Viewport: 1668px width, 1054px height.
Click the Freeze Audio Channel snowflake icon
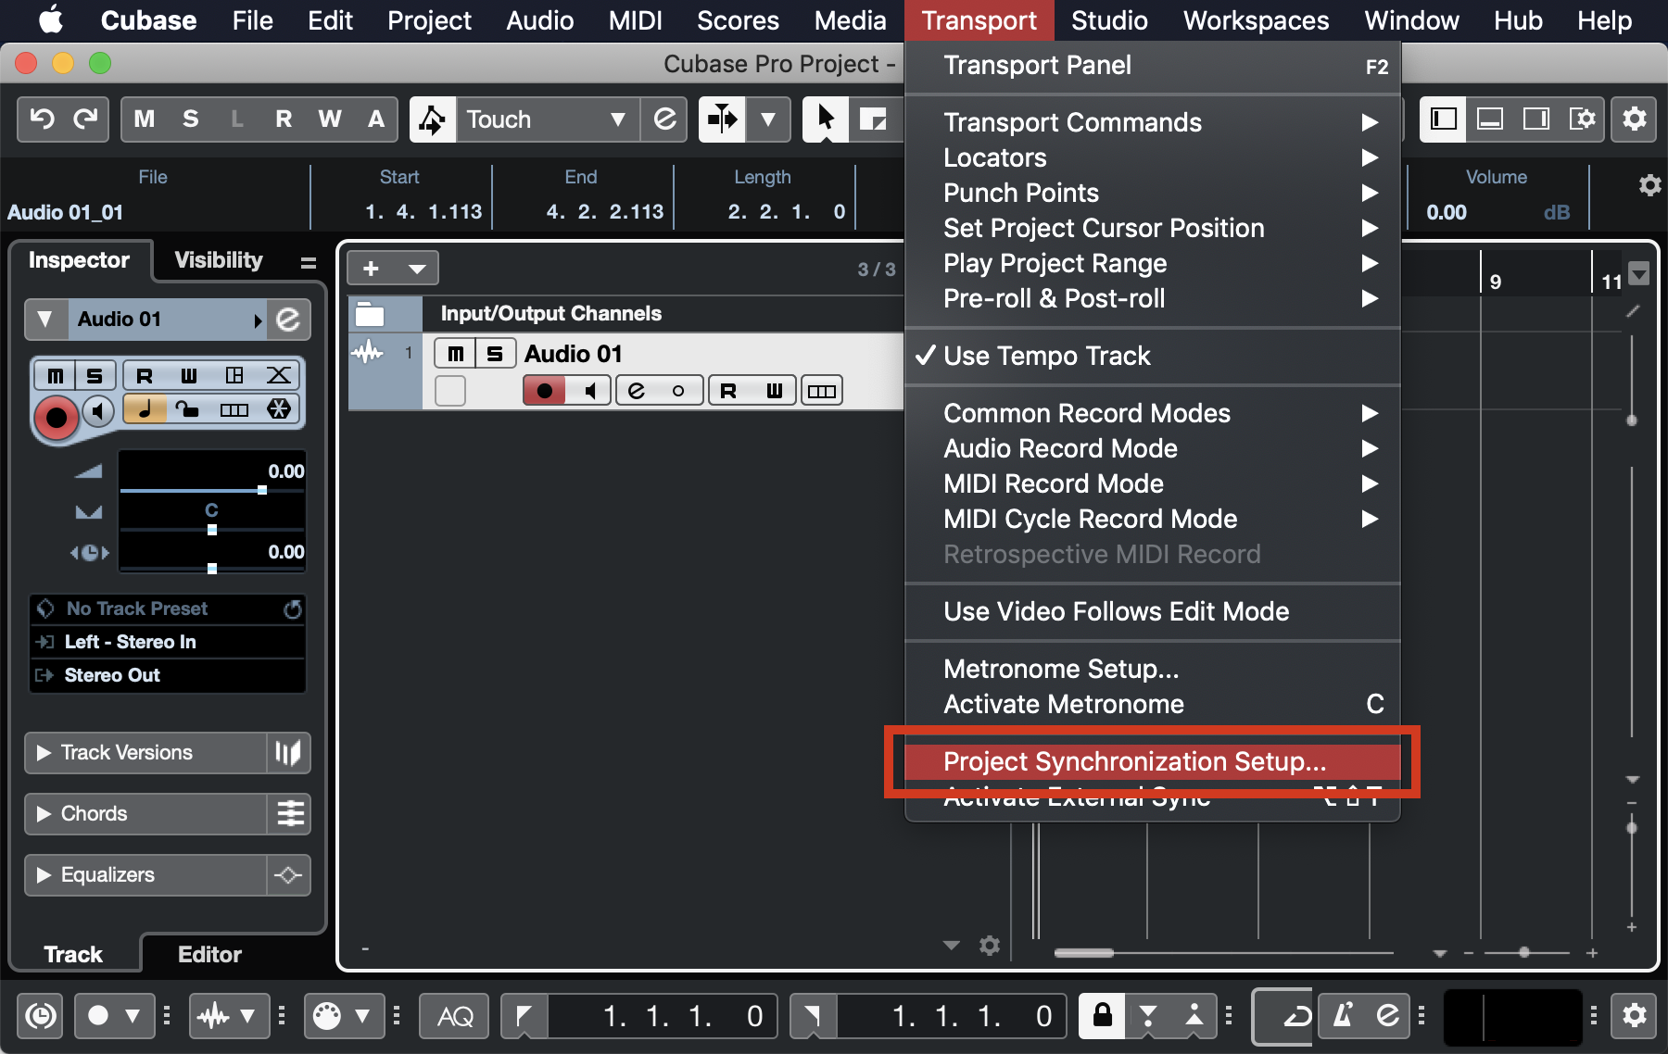pos(279,409)
